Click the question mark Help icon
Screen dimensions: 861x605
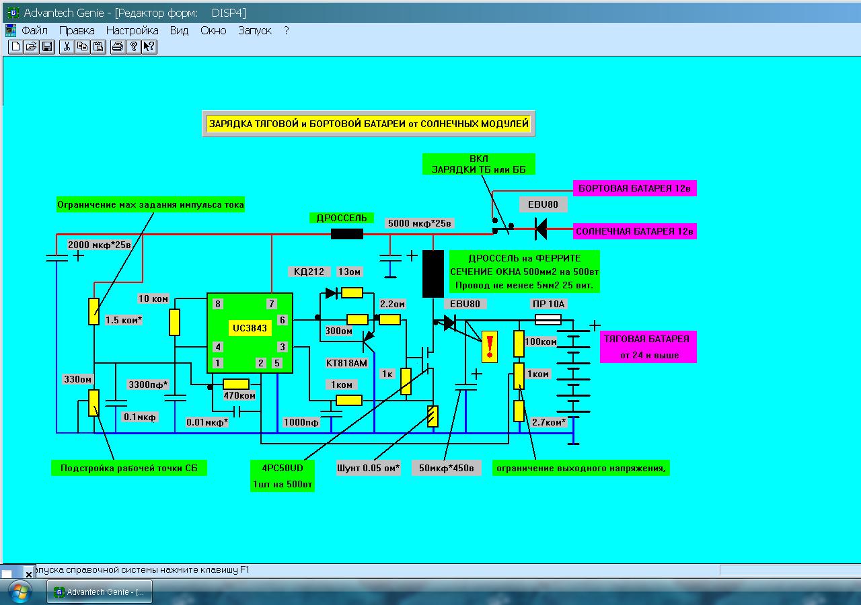click(x=133, y=46)
